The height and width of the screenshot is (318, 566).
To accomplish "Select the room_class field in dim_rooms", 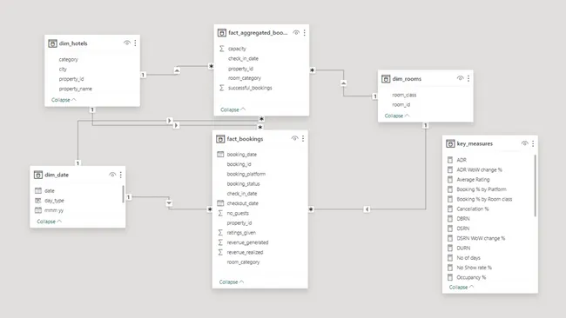I will click(x=404, y=95).
